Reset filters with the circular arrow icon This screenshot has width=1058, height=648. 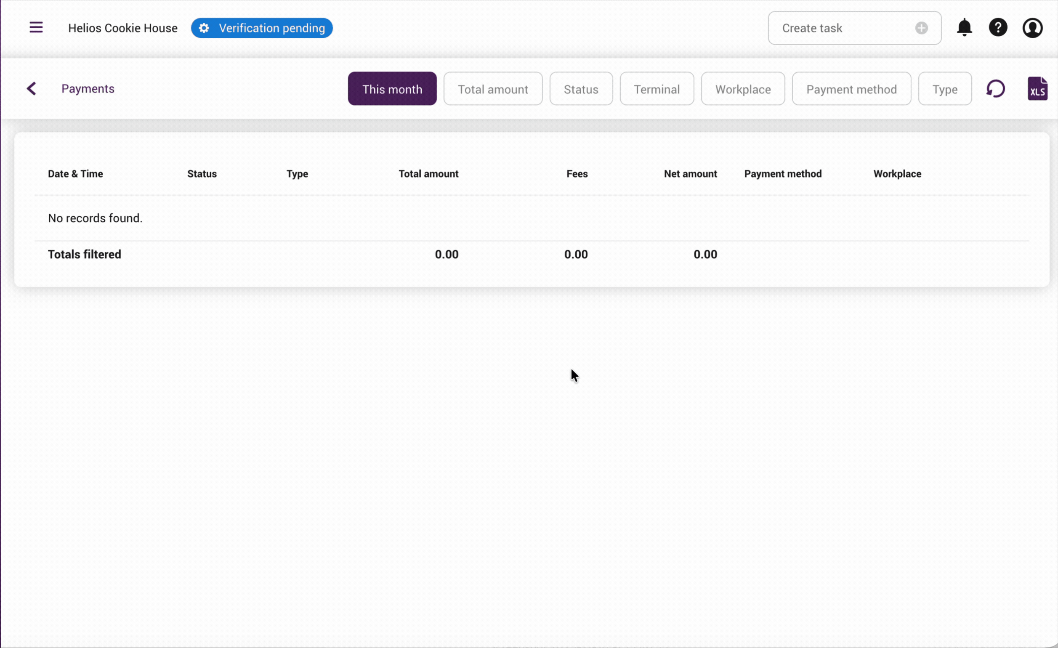pyautogui.click(x=996, y=88)
